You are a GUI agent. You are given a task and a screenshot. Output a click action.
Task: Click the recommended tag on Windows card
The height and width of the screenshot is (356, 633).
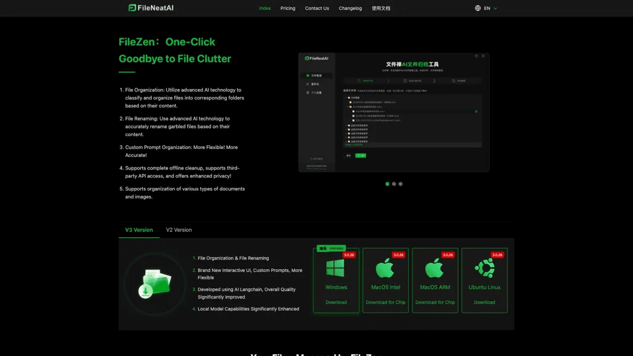(331, 248)
